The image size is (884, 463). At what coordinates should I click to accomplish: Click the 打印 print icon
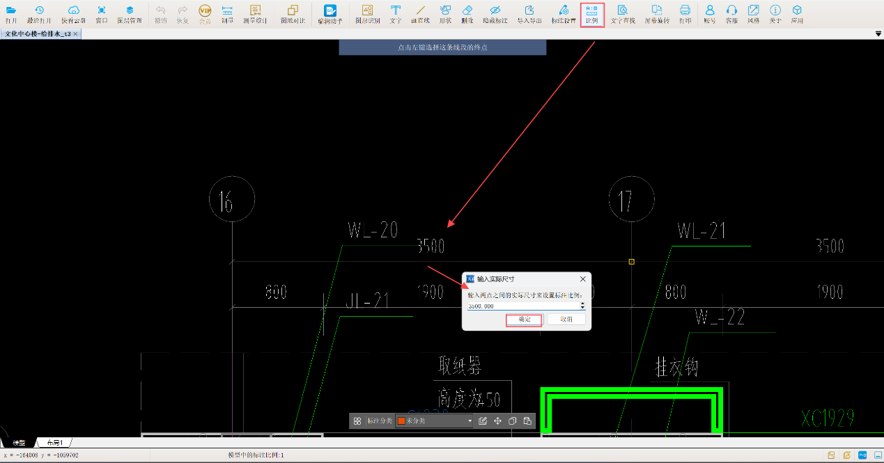(x=685, y=14)
